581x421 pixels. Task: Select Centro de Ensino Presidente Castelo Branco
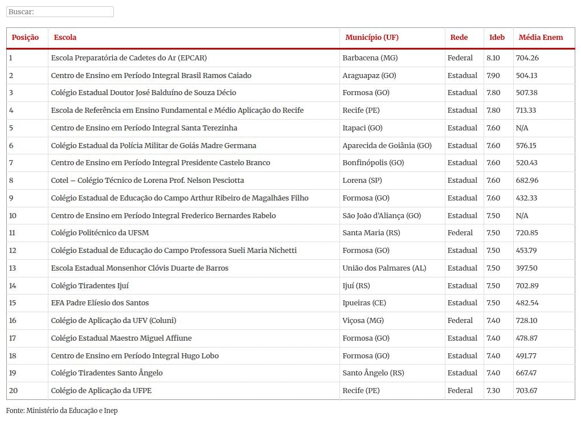pos(161,163)
